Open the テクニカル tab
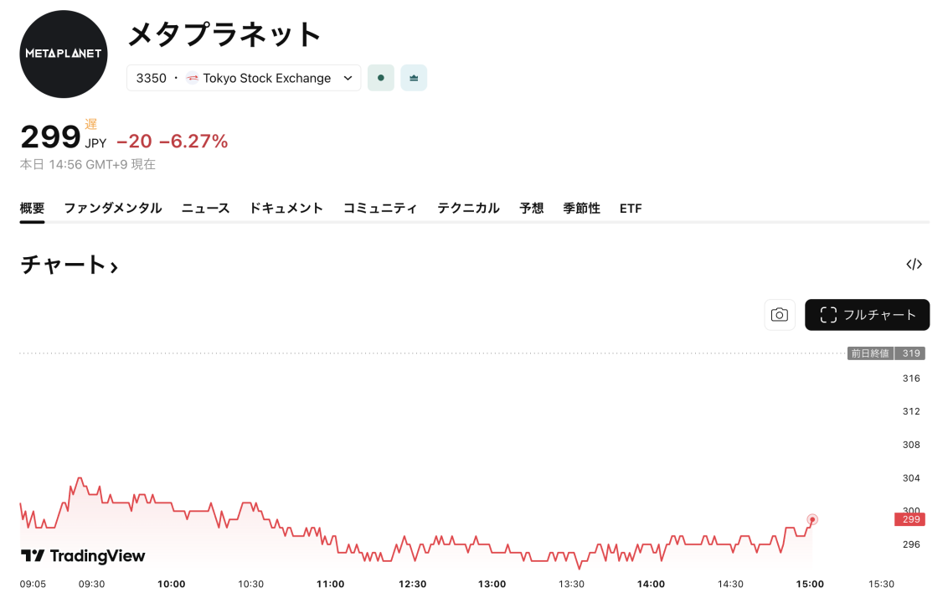This screenshot has height=603, width=948. pyautogui.click(x=468, y=209)
